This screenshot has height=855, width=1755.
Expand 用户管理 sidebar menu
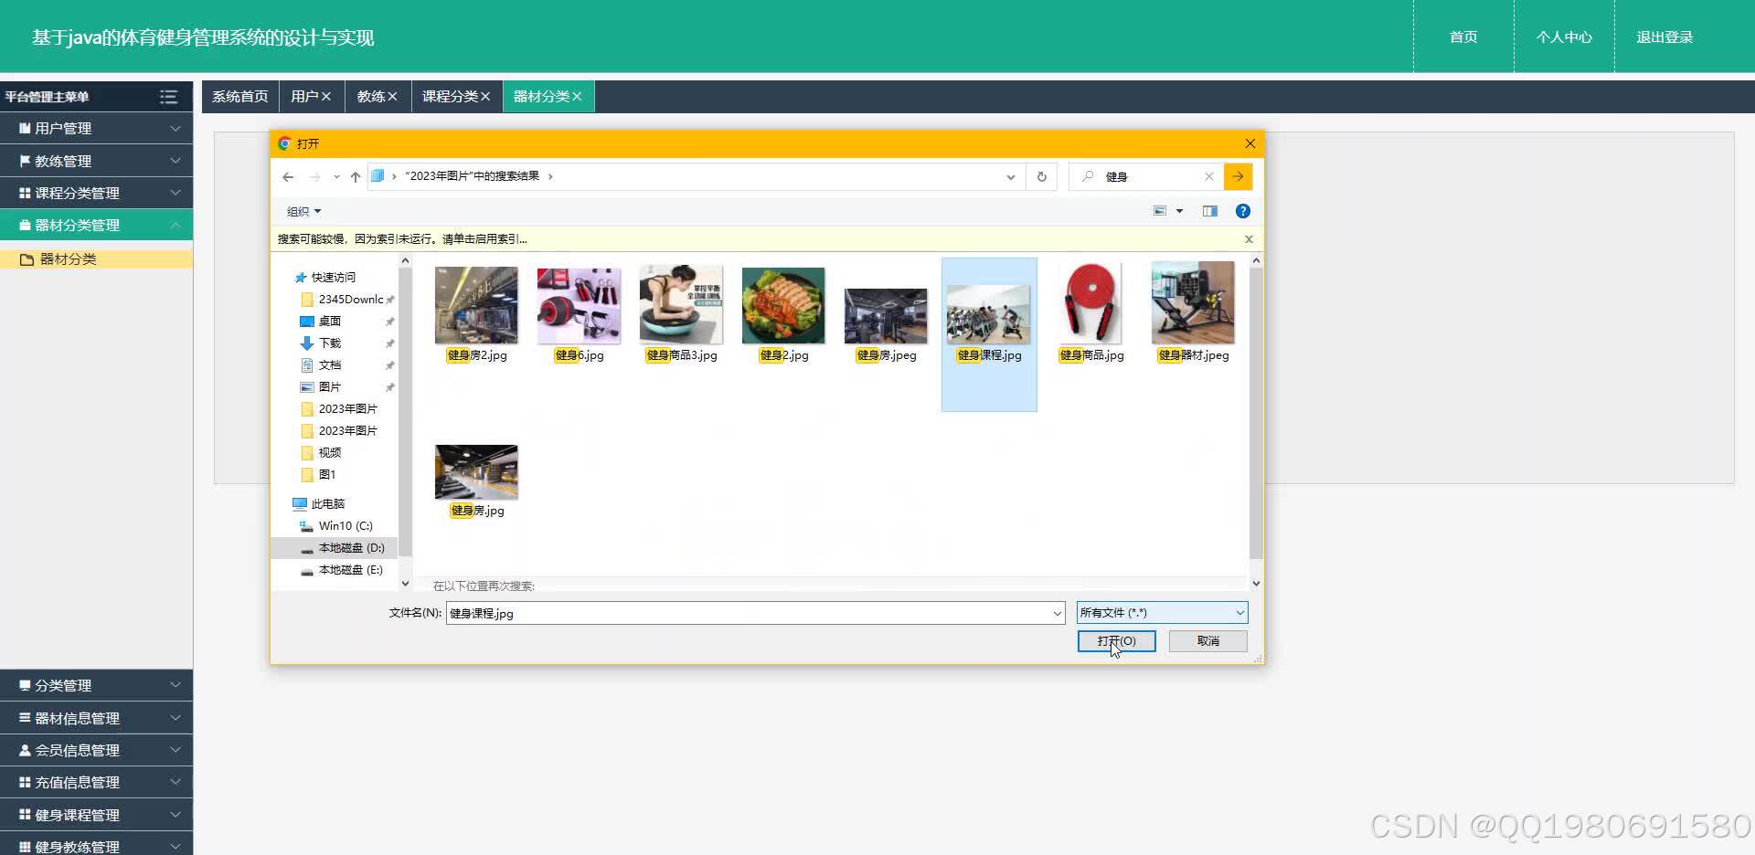point(96,129)
